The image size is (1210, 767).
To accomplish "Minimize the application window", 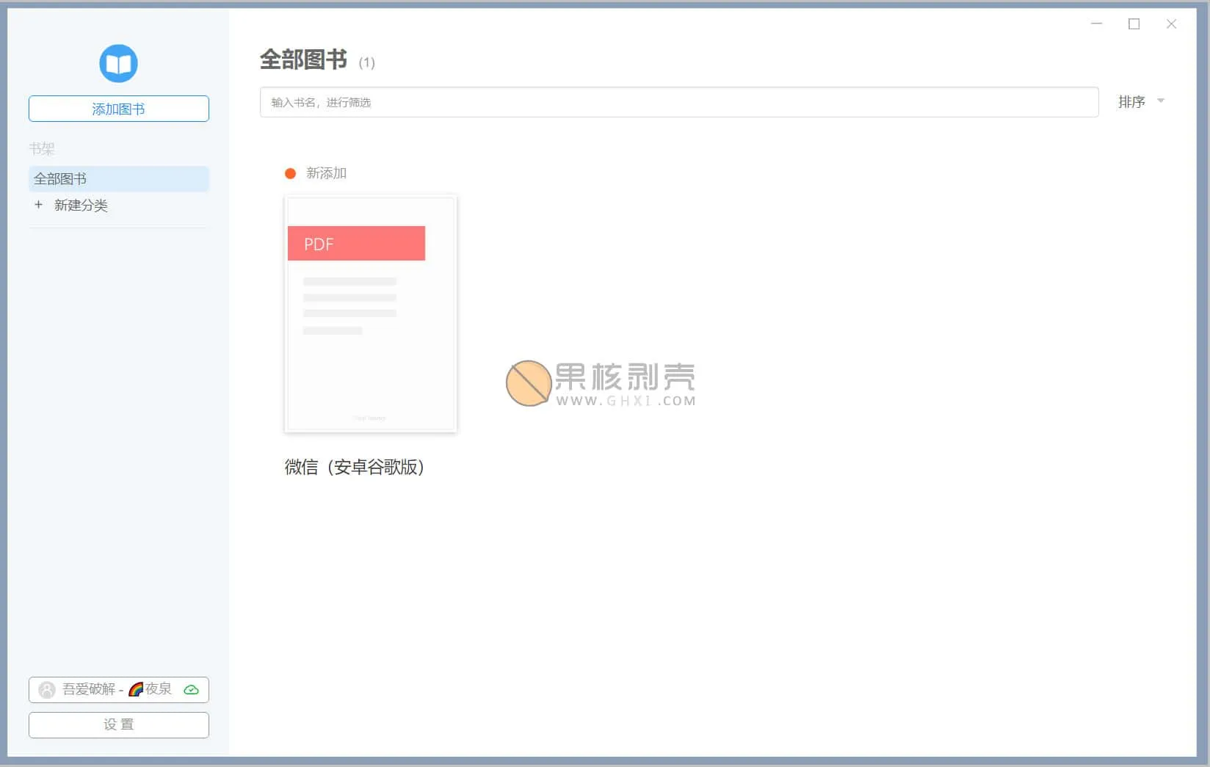I will tap(1096, 23).
